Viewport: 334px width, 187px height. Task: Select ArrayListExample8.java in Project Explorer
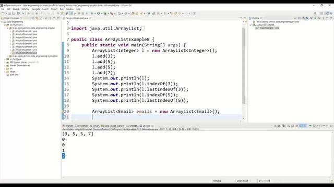[26, 53]
